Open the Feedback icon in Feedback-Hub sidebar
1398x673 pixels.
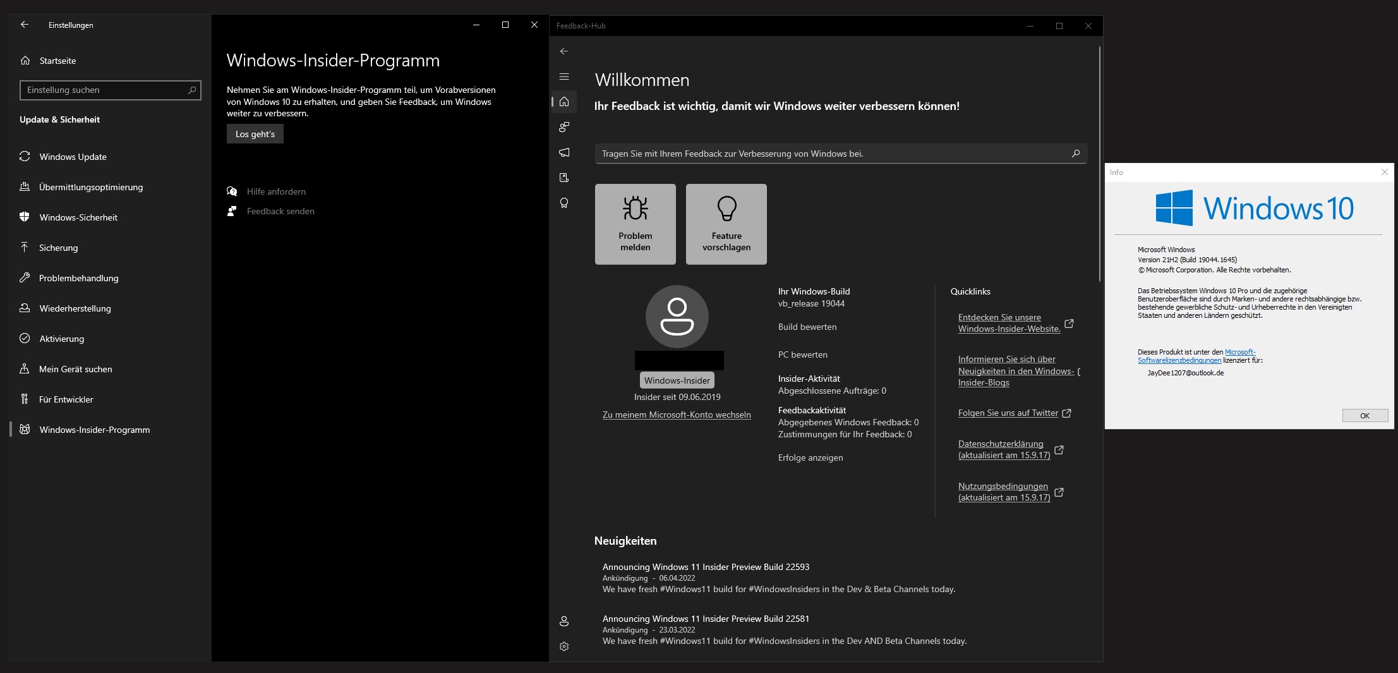[564, 127]
